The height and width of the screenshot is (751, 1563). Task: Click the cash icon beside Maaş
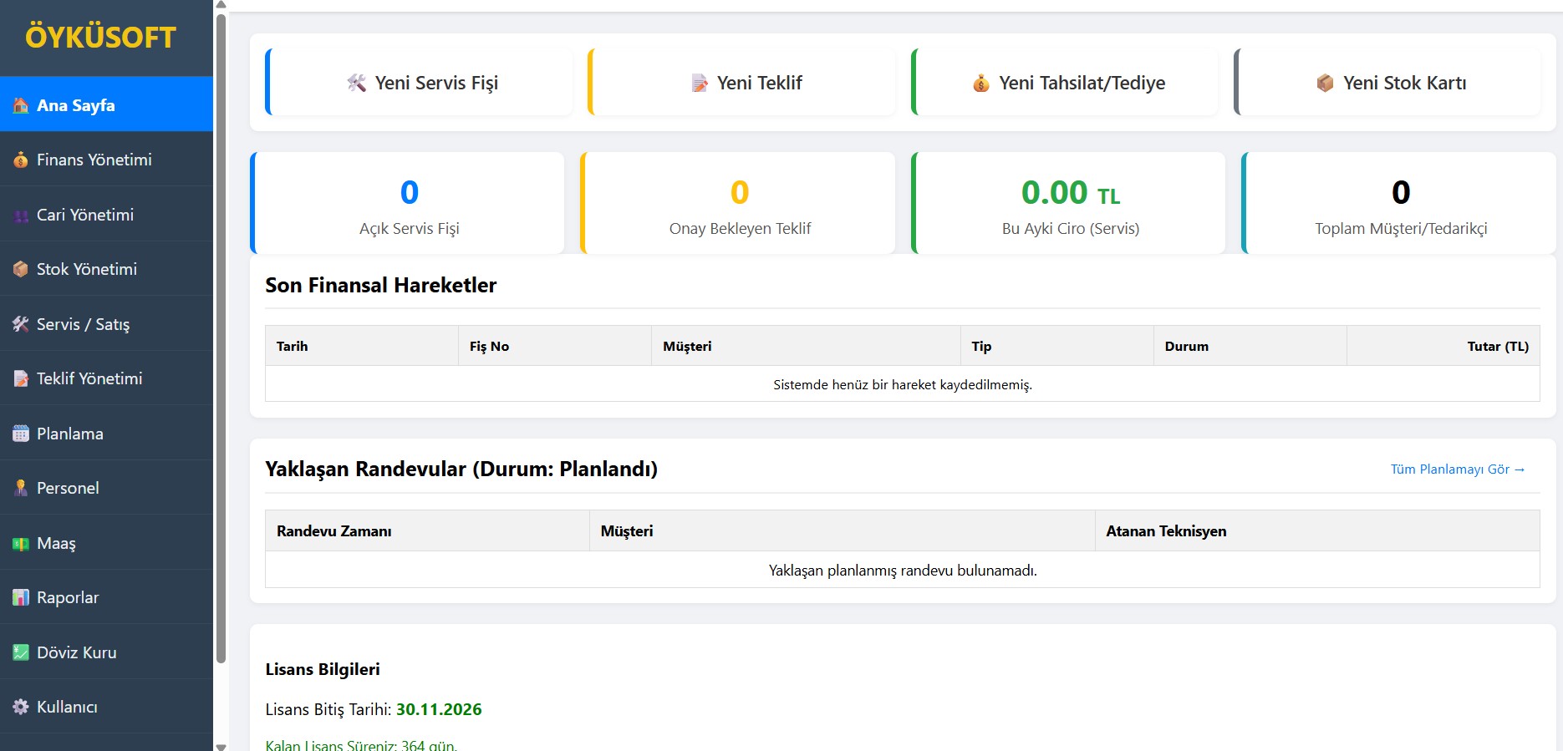pyautogui.click(x=21, y=544)
